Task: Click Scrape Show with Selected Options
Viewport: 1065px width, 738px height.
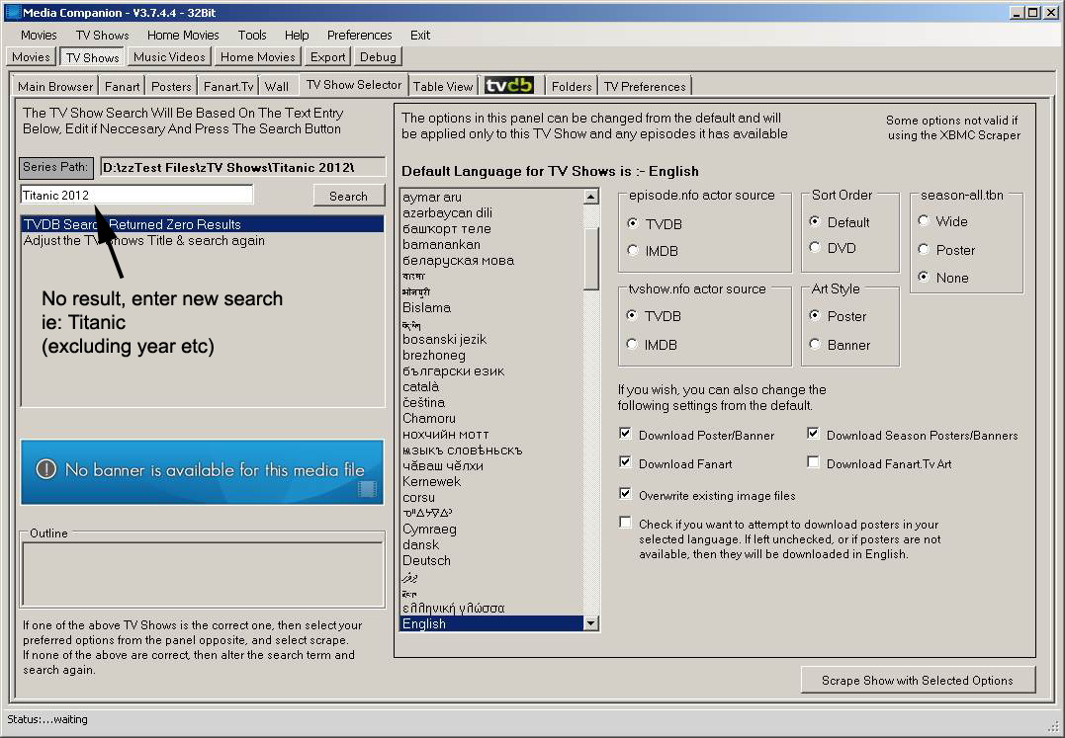Action: pyautogui.click(x=918, y=680)
